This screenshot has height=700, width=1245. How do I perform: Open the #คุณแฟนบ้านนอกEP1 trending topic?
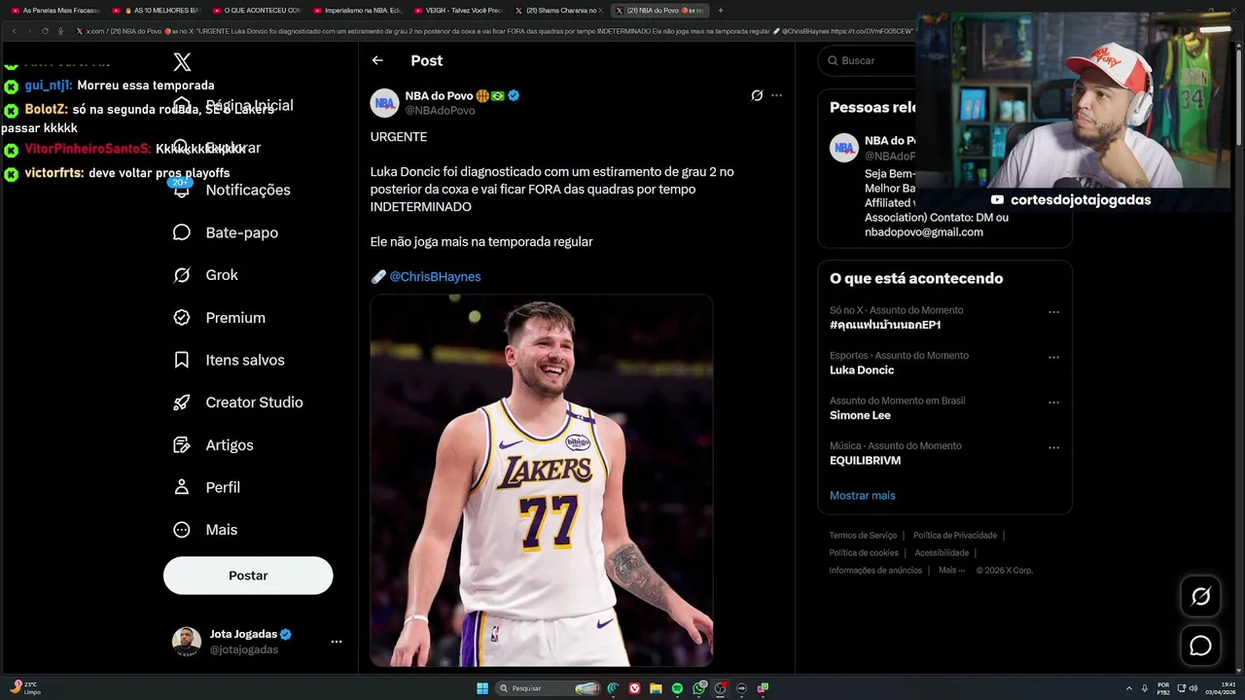tap(885, 325)
